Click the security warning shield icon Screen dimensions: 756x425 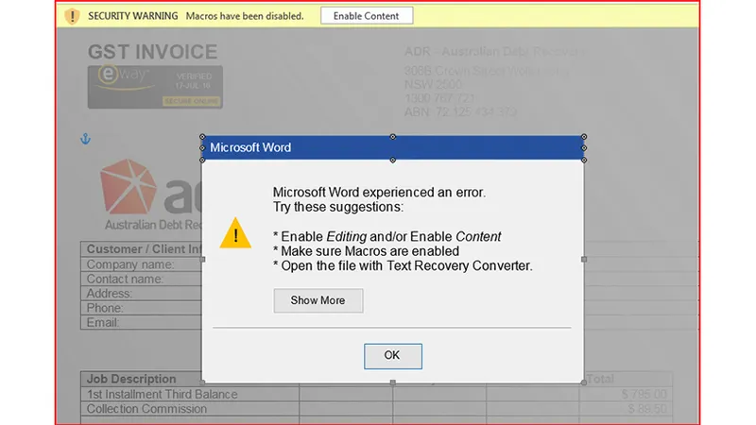pyautogui.click(x=73, y=16)
